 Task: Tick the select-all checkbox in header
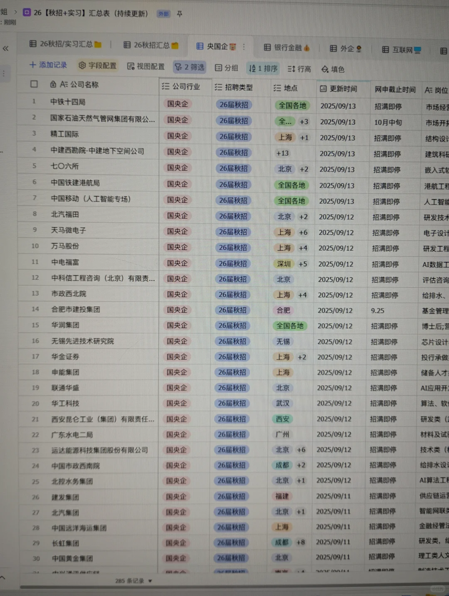point(34,84)
